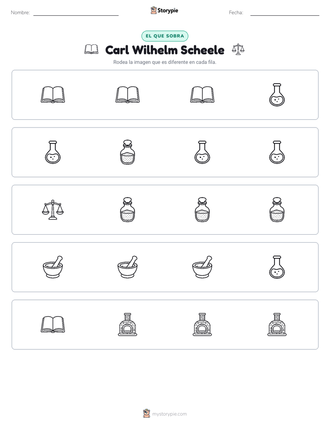Click the book icon left of the title
The image size is (330, 427).
[92, 49]
